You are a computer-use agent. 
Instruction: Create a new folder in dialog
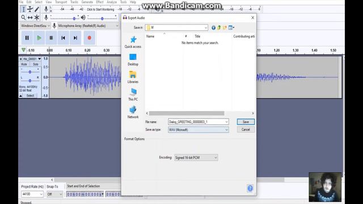225,28
